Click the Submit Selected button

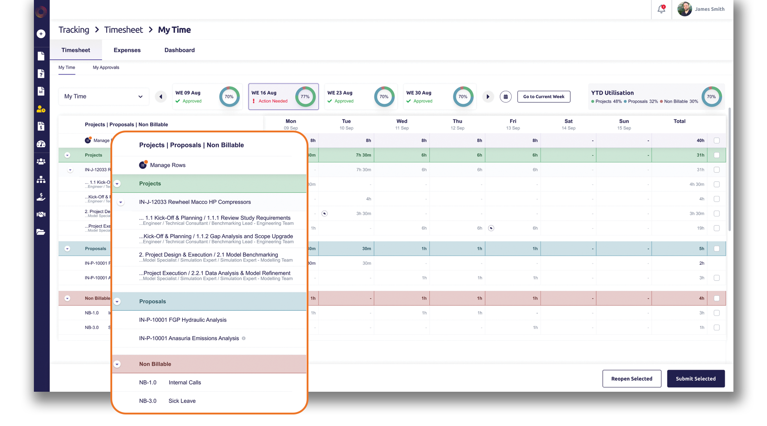(695, 378)
